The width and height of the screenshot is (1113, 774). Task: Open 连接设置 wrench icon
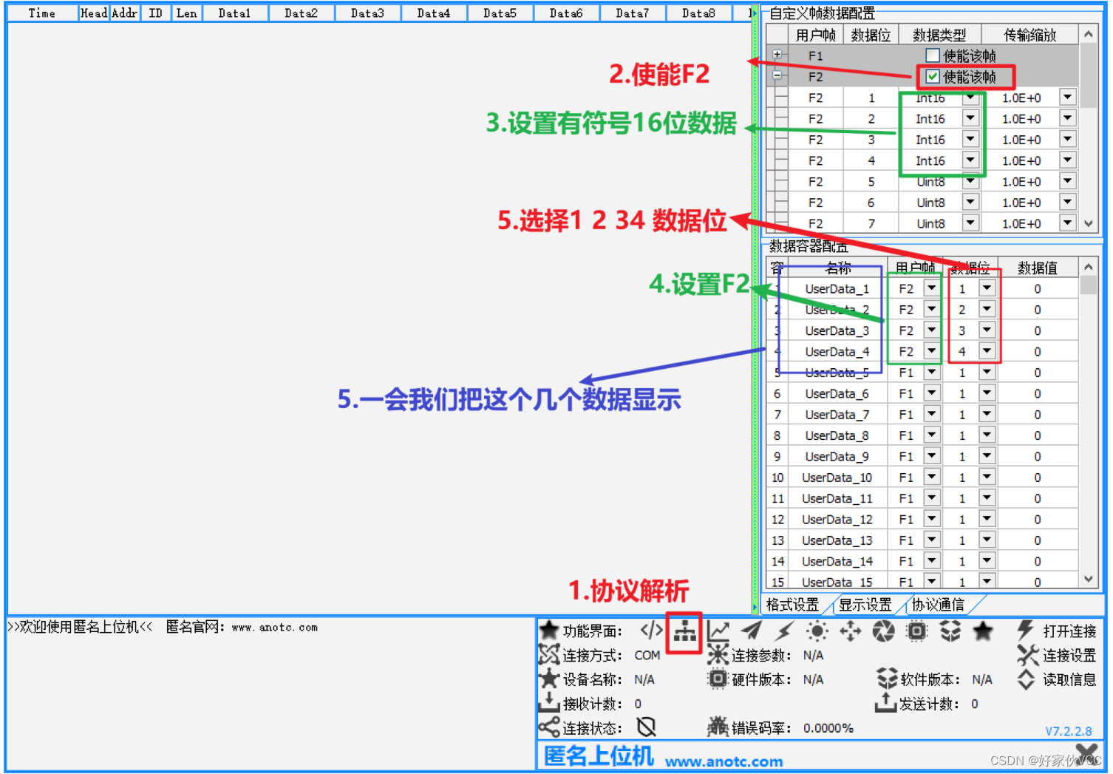1027,655
